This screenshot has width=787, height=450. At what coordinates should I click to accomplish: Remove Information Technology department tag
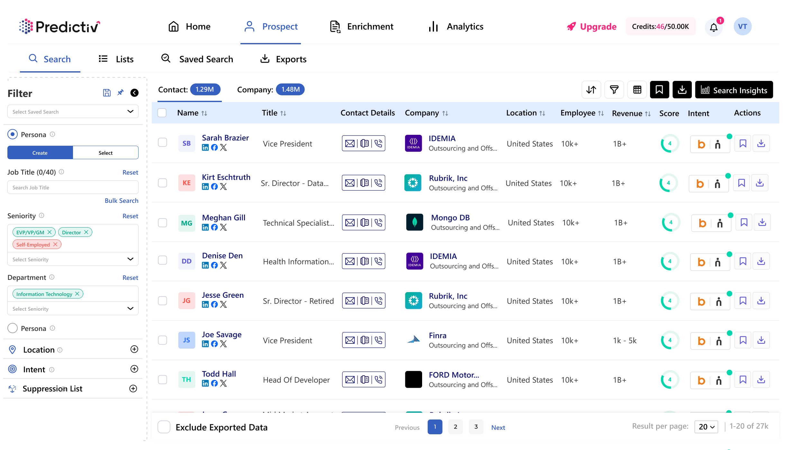coord(77,294)
